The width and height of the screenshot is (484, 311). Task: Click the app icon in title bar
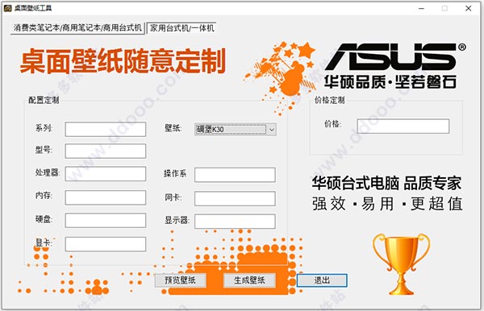pos(7,8)
